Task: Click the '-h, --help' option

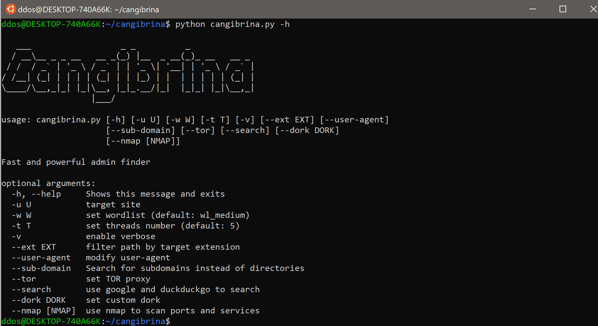Action: (x=36, y=194)
